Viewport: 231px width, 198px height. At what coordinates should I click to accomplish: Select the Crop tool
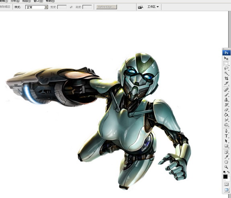click(226, 78)
